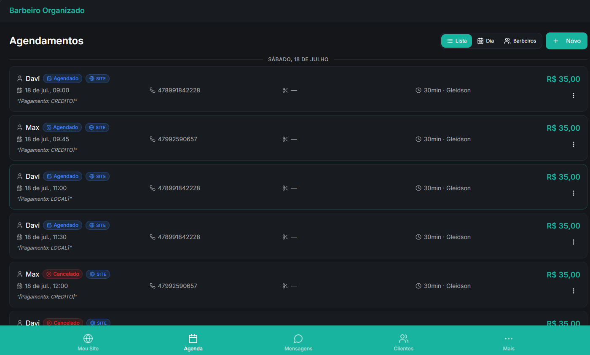Click person icon beside Max at 09:45
Viewport: 590px width, 355px height.
coord(19,127)
